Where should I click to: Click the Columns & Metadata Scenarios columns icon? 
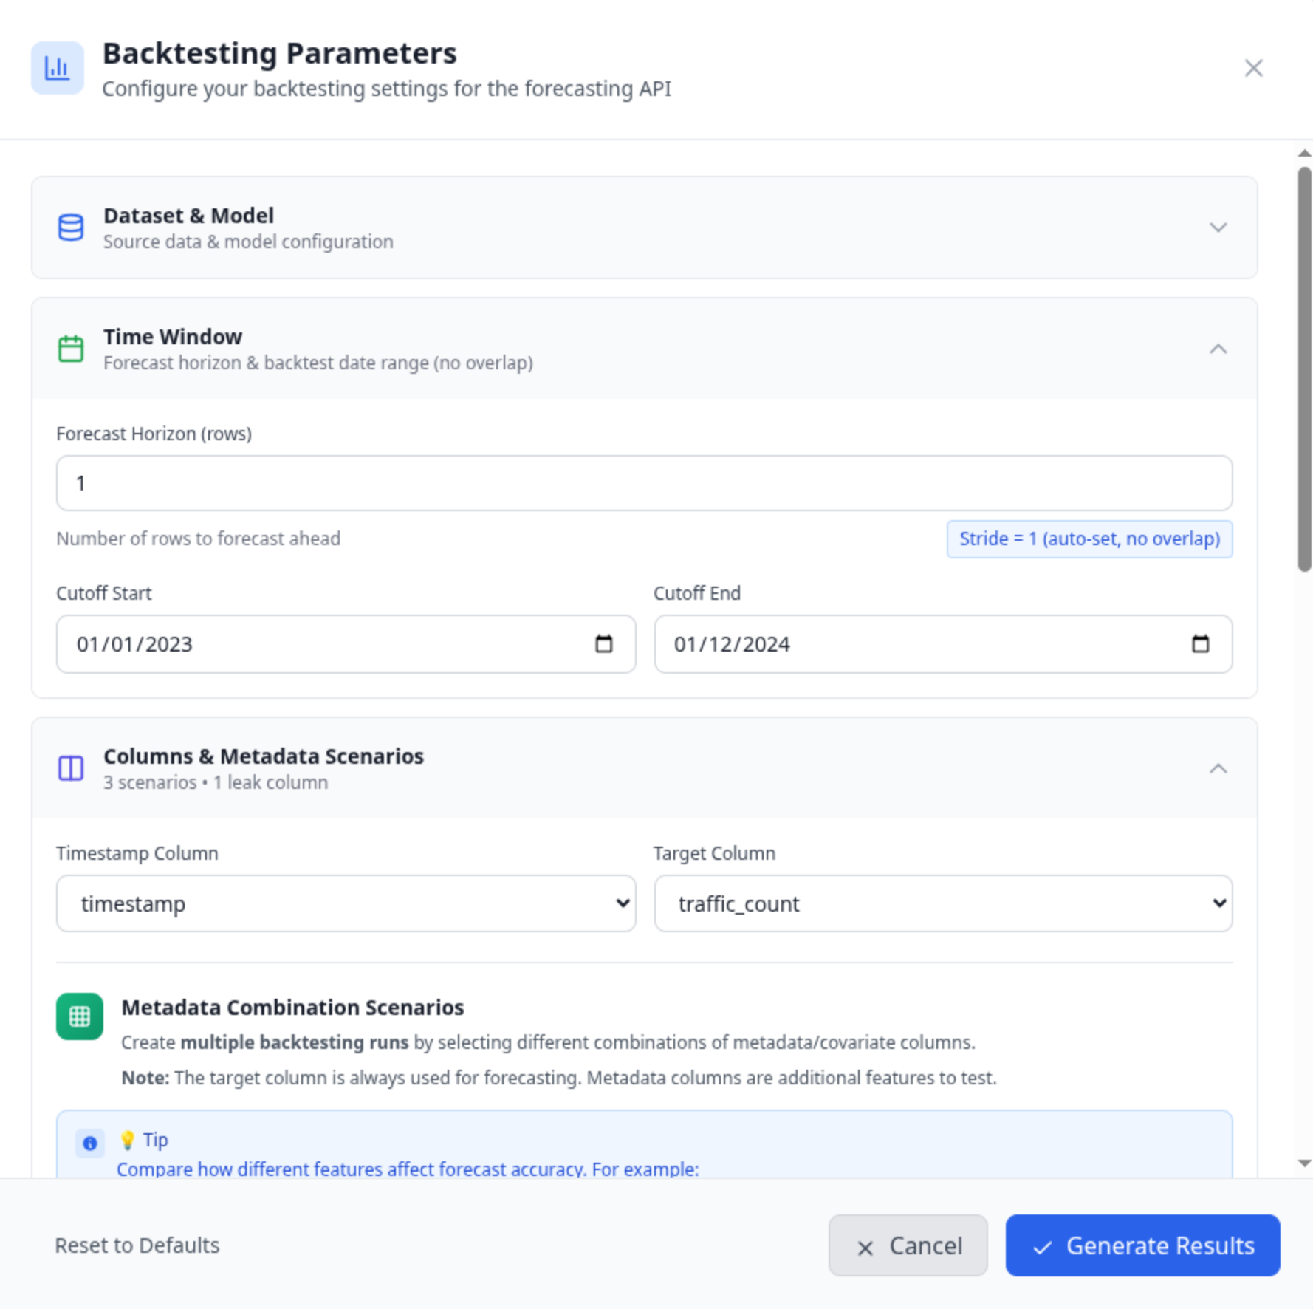pos(71,768)
